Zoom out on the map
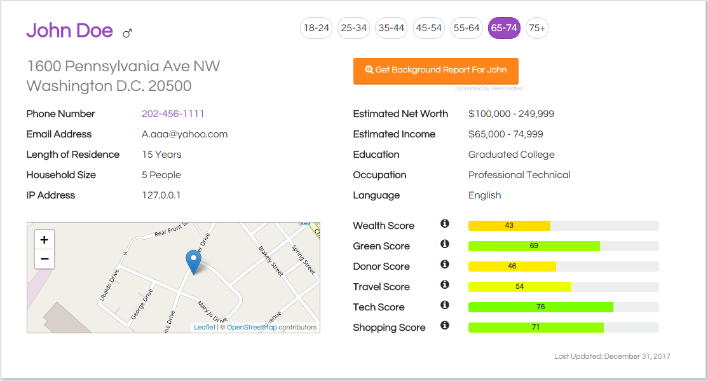Viewport: 708px width, 381px height. [x=44, y=259]
